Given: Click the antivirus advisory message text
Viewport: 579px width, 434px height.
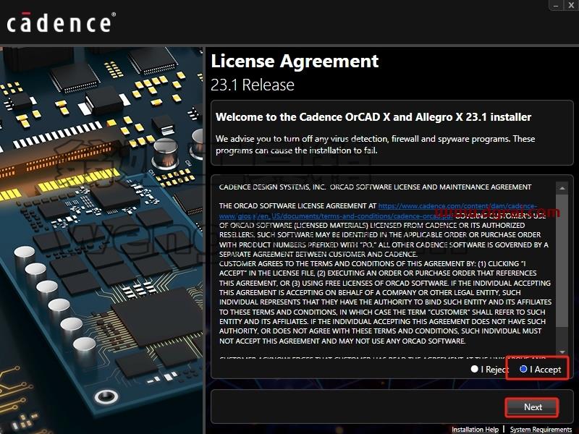Looking at the screenshot, I should (375, 145).
